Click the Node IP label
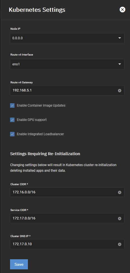Screen dimensions: 130x273 click(15, 29)
